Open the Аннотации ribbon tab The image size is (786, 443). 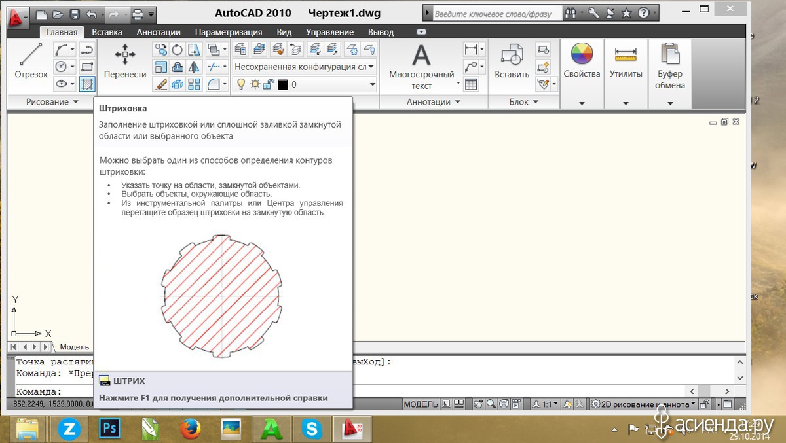[x=159, y=32]
